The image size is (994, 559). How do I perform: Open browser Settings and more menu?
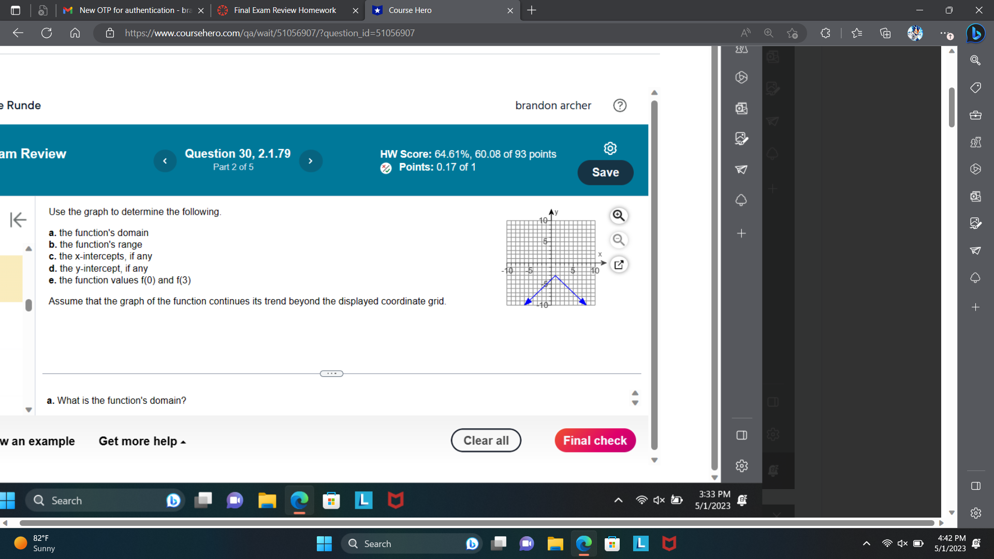point(945,33)
